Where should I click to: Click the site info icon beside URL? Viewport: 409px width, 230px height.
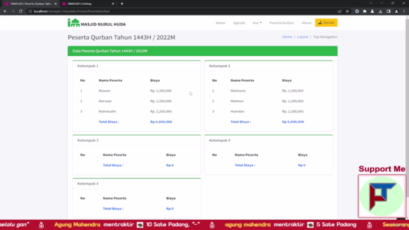[30, 11]
